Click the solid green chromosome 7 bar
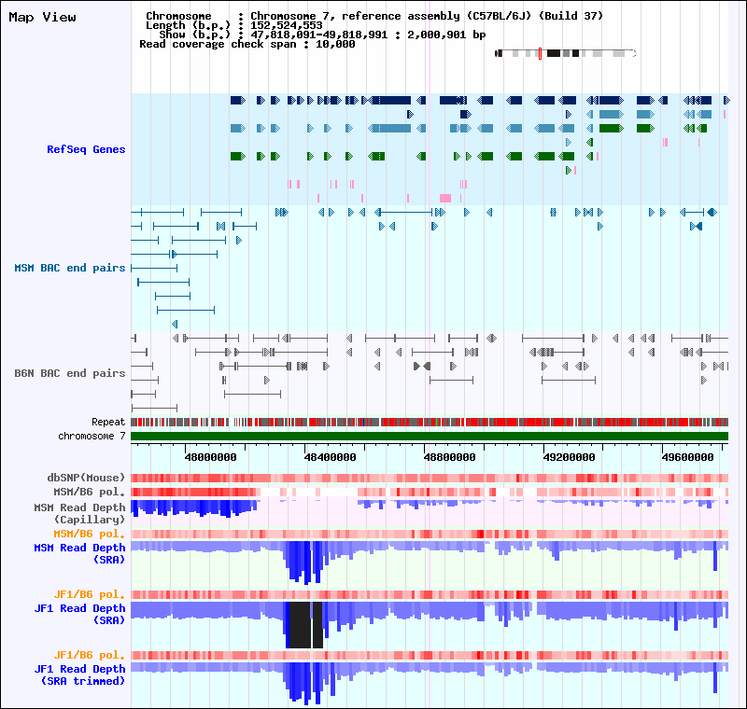The height and width of the screenshot is (709, 747). [x=430, y=436]
